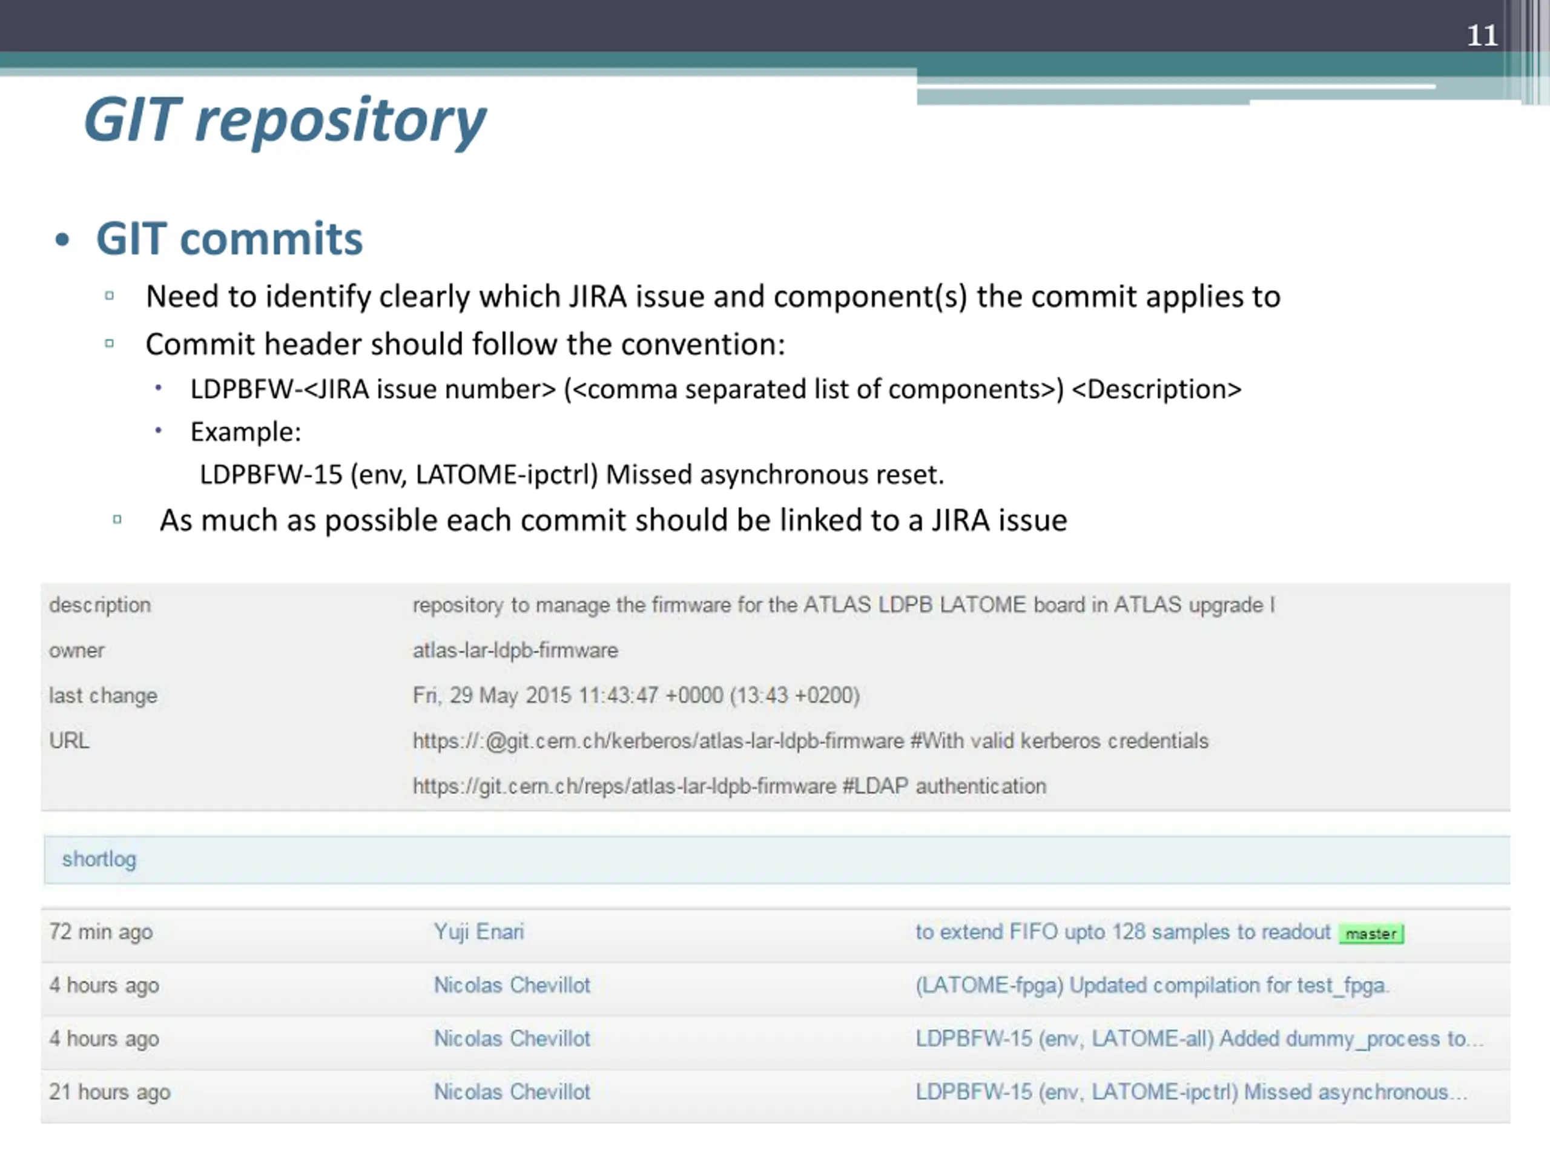Select the '72 min ago' timestamp
Image resolution: width=1550 pixels, height=1163 pixels.
point(101,932)
